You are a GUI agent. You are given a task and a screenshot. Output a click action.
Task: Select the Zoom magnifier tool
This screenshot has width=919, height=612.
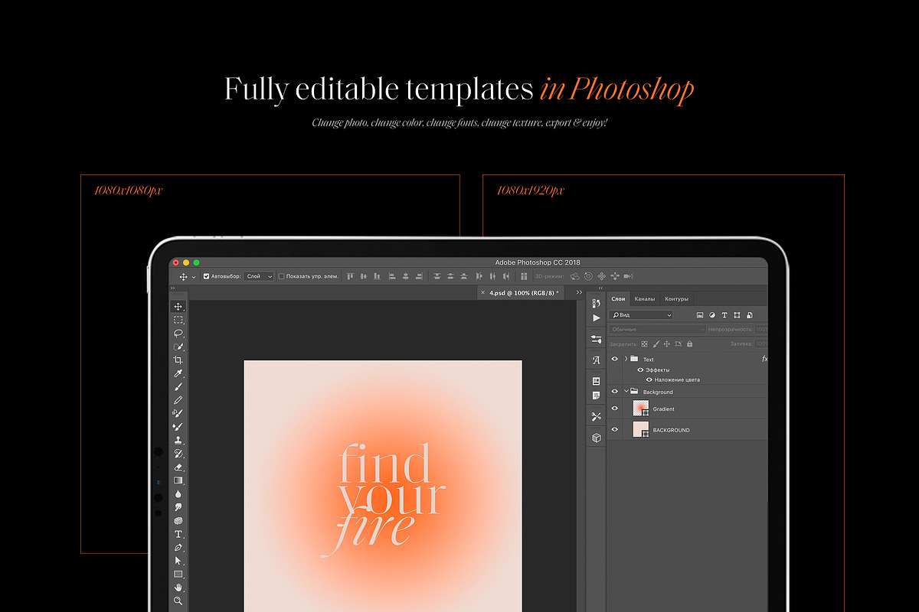178,601
